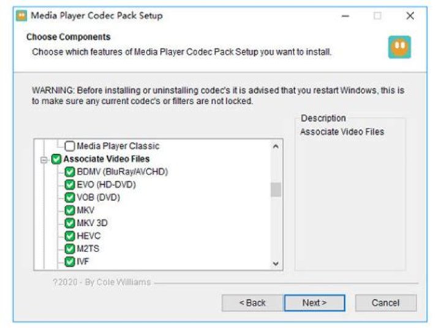Uncheck the EVO (HD-DVD) checkbox
The image size is (441, 328).
tap(70, 185)
